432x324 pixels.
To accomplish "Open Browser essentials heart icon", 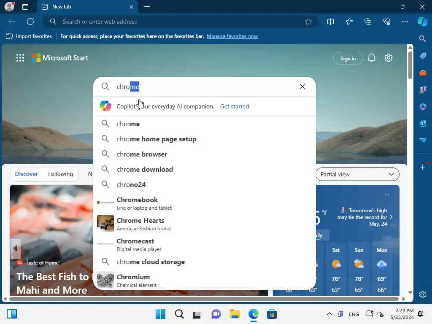I will pos(386,22).
